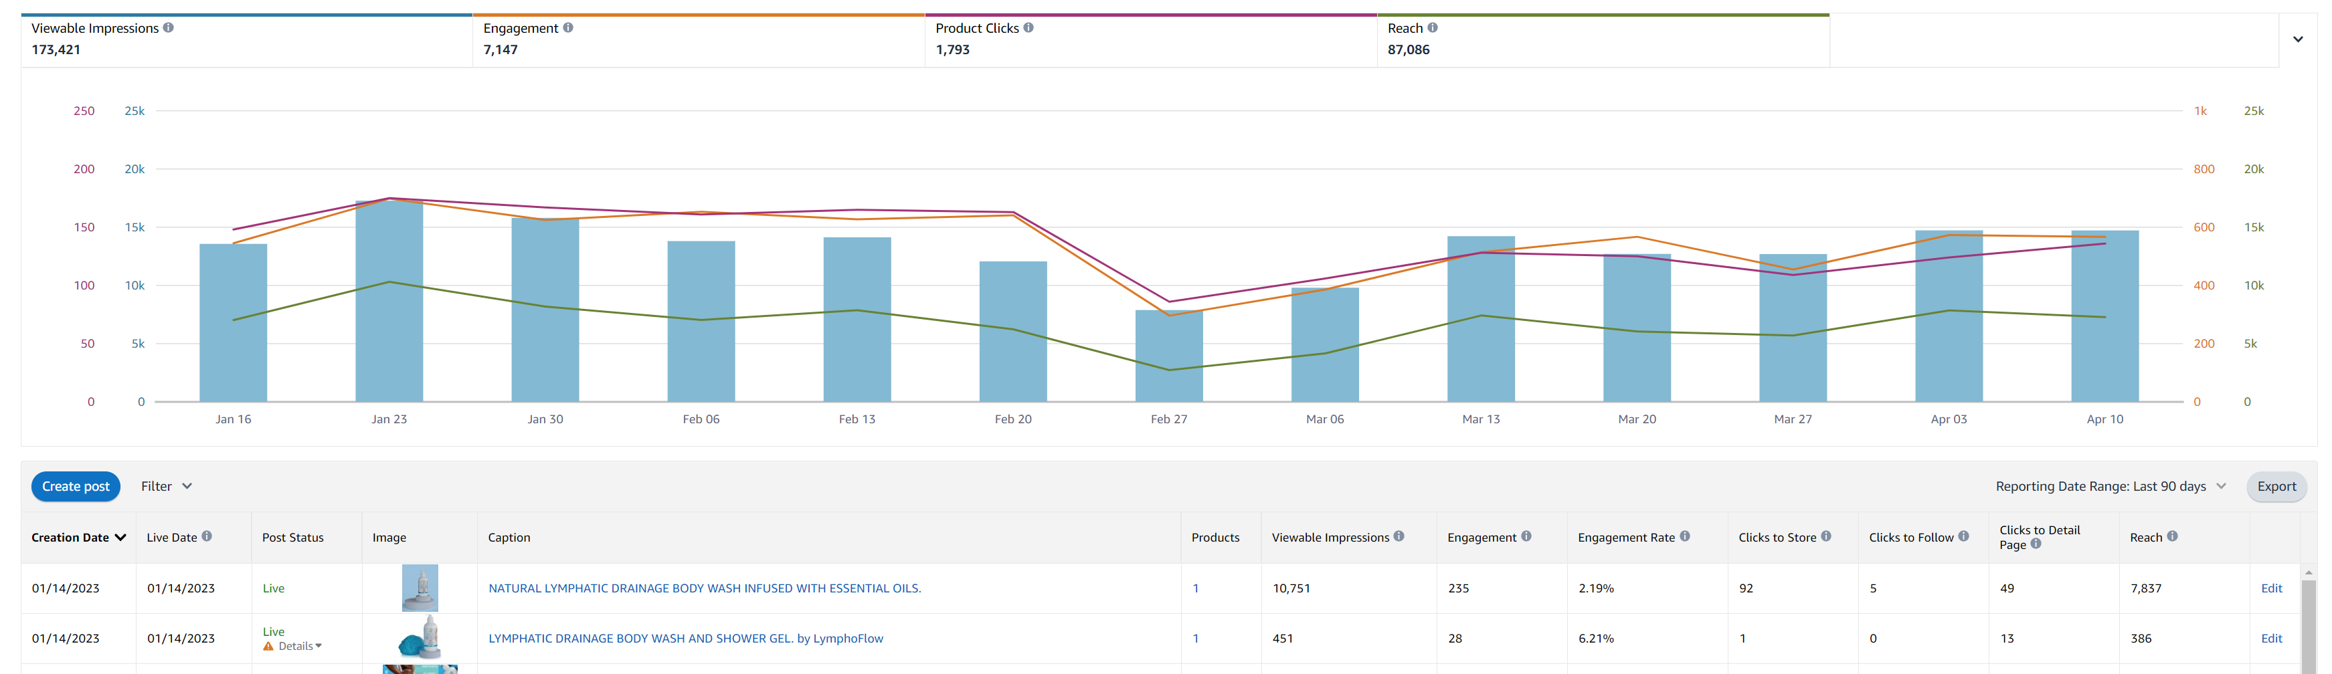Expand the Details dropdown under Live status
Viewport: 2332px width, 674px height.
[x=300, y=646]
